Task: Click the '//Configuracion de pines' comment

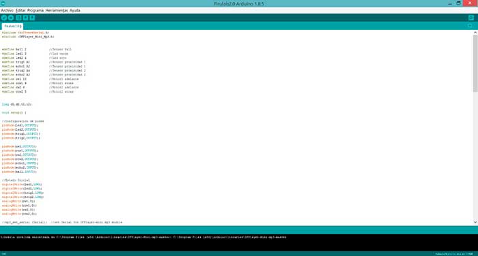Action: 23,121
